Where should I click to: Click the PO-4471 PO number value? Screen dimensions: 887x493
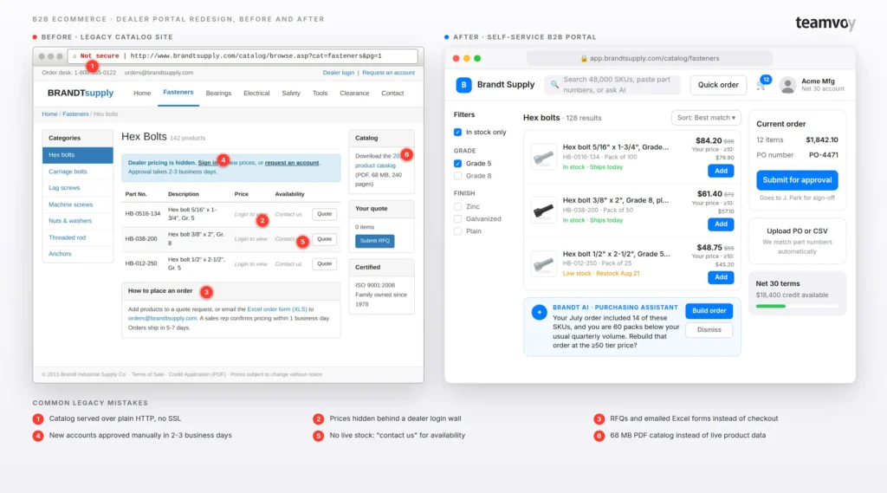pyautogui.click(x=823, y=155)
